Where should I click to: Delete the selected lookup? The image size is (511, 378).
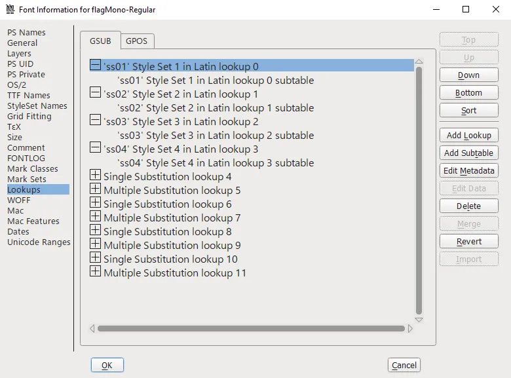[x=468, y=206]
